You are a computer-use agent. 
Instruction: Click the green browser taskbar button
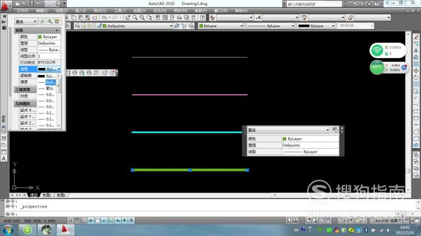[x=27, y=230]
